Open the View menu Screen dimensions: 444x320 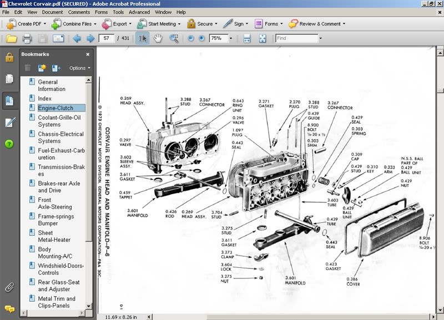point(32,12)
